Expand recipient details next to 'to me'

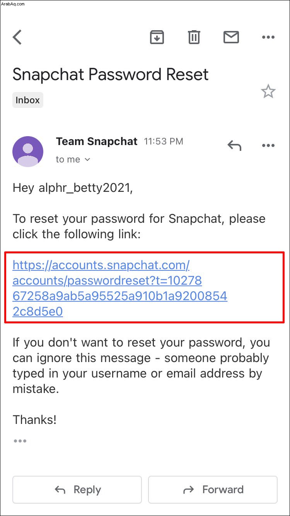[x=87, y=159]
